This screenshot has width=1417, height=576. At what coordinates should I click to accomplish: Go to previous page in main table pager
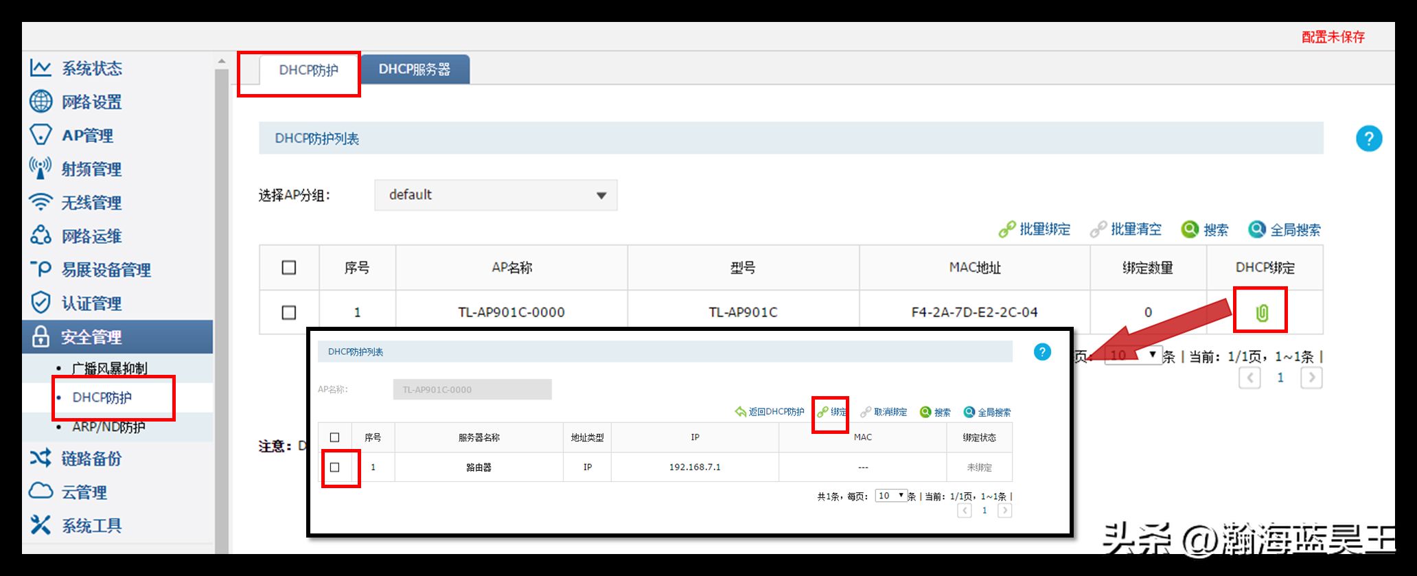(1249, 378)
